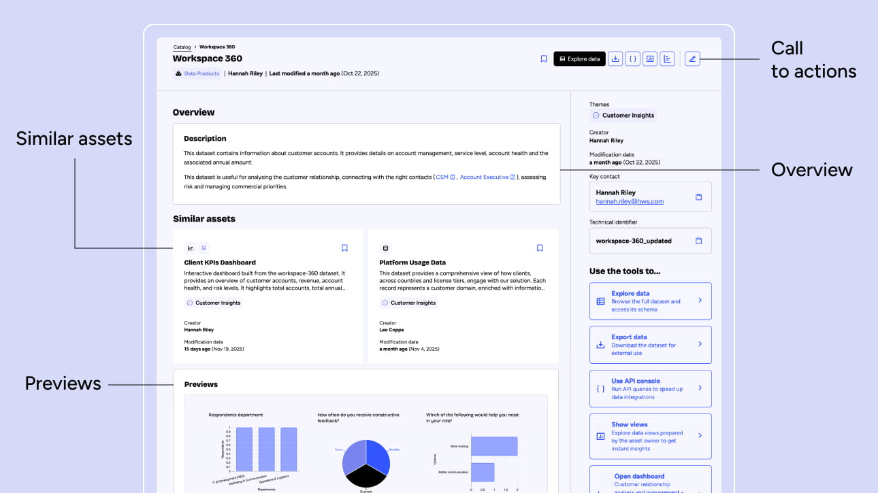
Task: Click the pie chart in Previews
Action: pyautogui.click(x=366, y=458)
